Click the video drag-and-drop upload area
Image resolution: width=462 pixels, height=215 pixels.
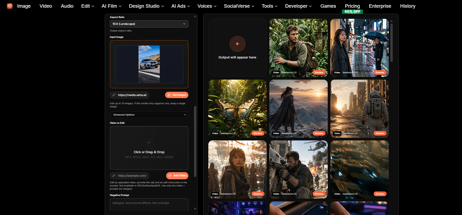point(149,148)
